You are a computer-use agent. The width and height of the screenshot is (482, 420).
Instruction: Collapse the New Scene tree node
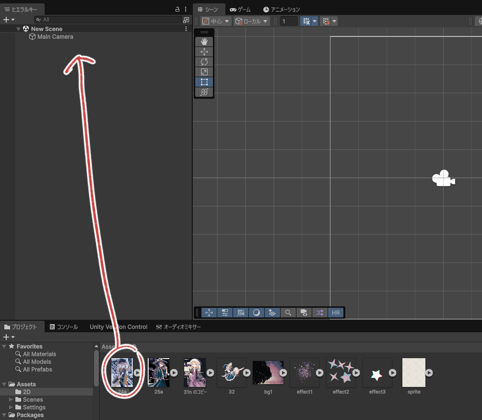(x=18, y=29)
